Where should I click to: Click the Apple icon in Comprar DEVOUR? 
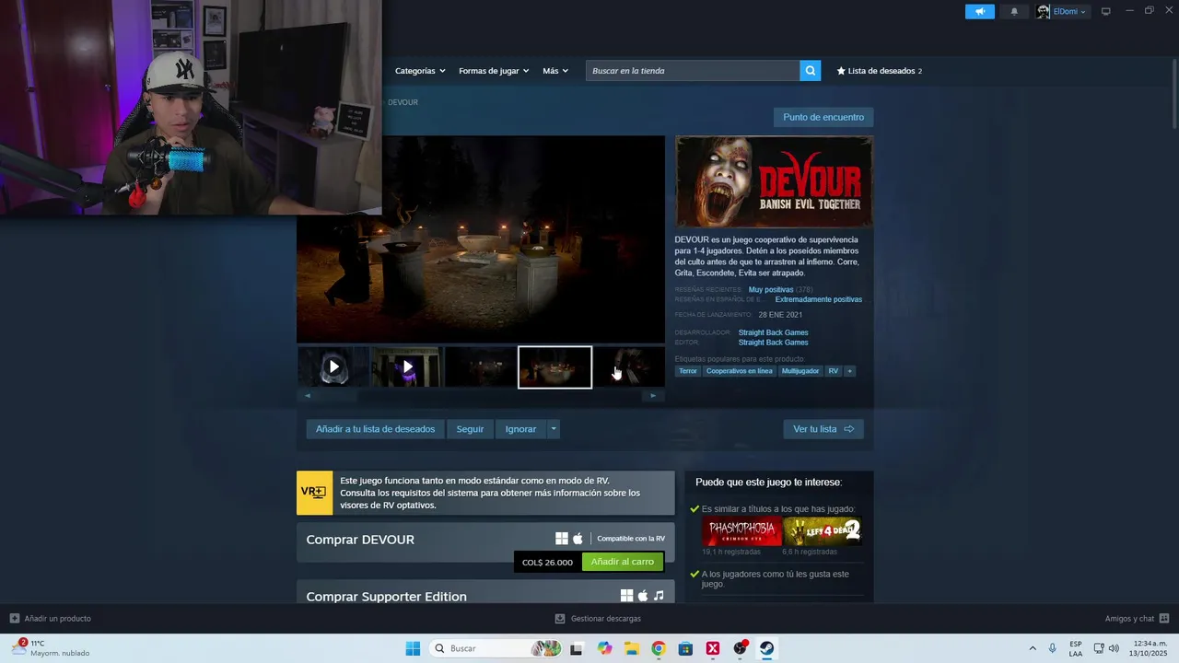pos(578,539)
